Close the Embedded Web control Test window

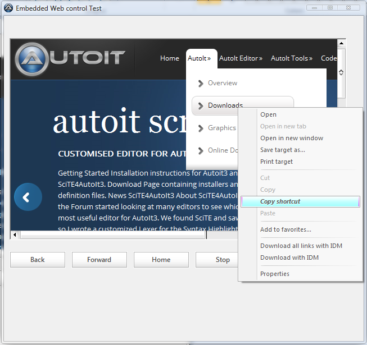click(x=348, y=8)
